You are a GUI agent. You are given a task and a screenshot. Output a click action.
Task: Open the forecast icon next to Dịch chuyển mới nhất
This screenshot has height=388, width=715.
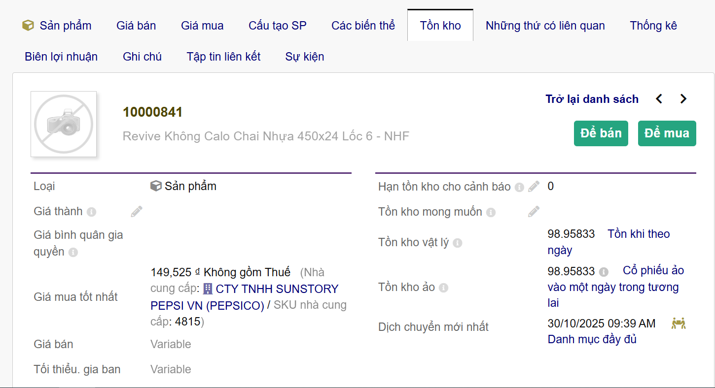tap(678, 323)
